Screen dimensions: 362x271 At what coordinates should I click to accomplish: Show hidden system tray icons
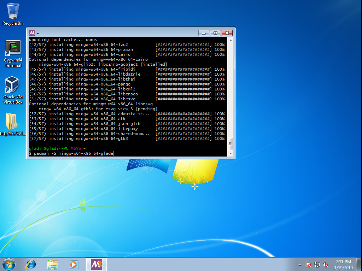tap(300, 265)
